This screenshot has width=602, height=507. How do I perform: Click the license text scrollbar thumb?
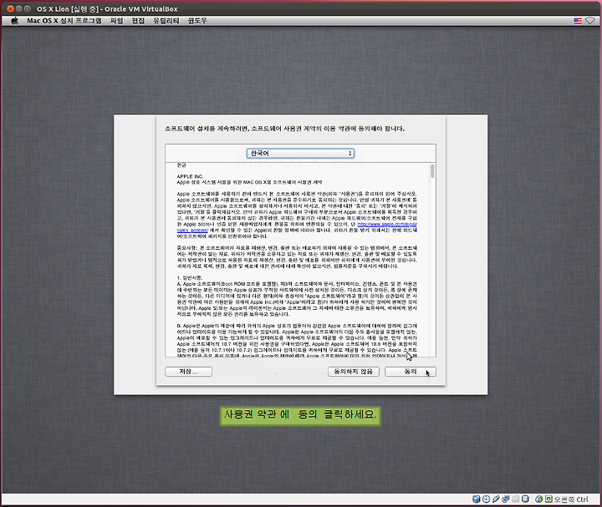[432, 171]
